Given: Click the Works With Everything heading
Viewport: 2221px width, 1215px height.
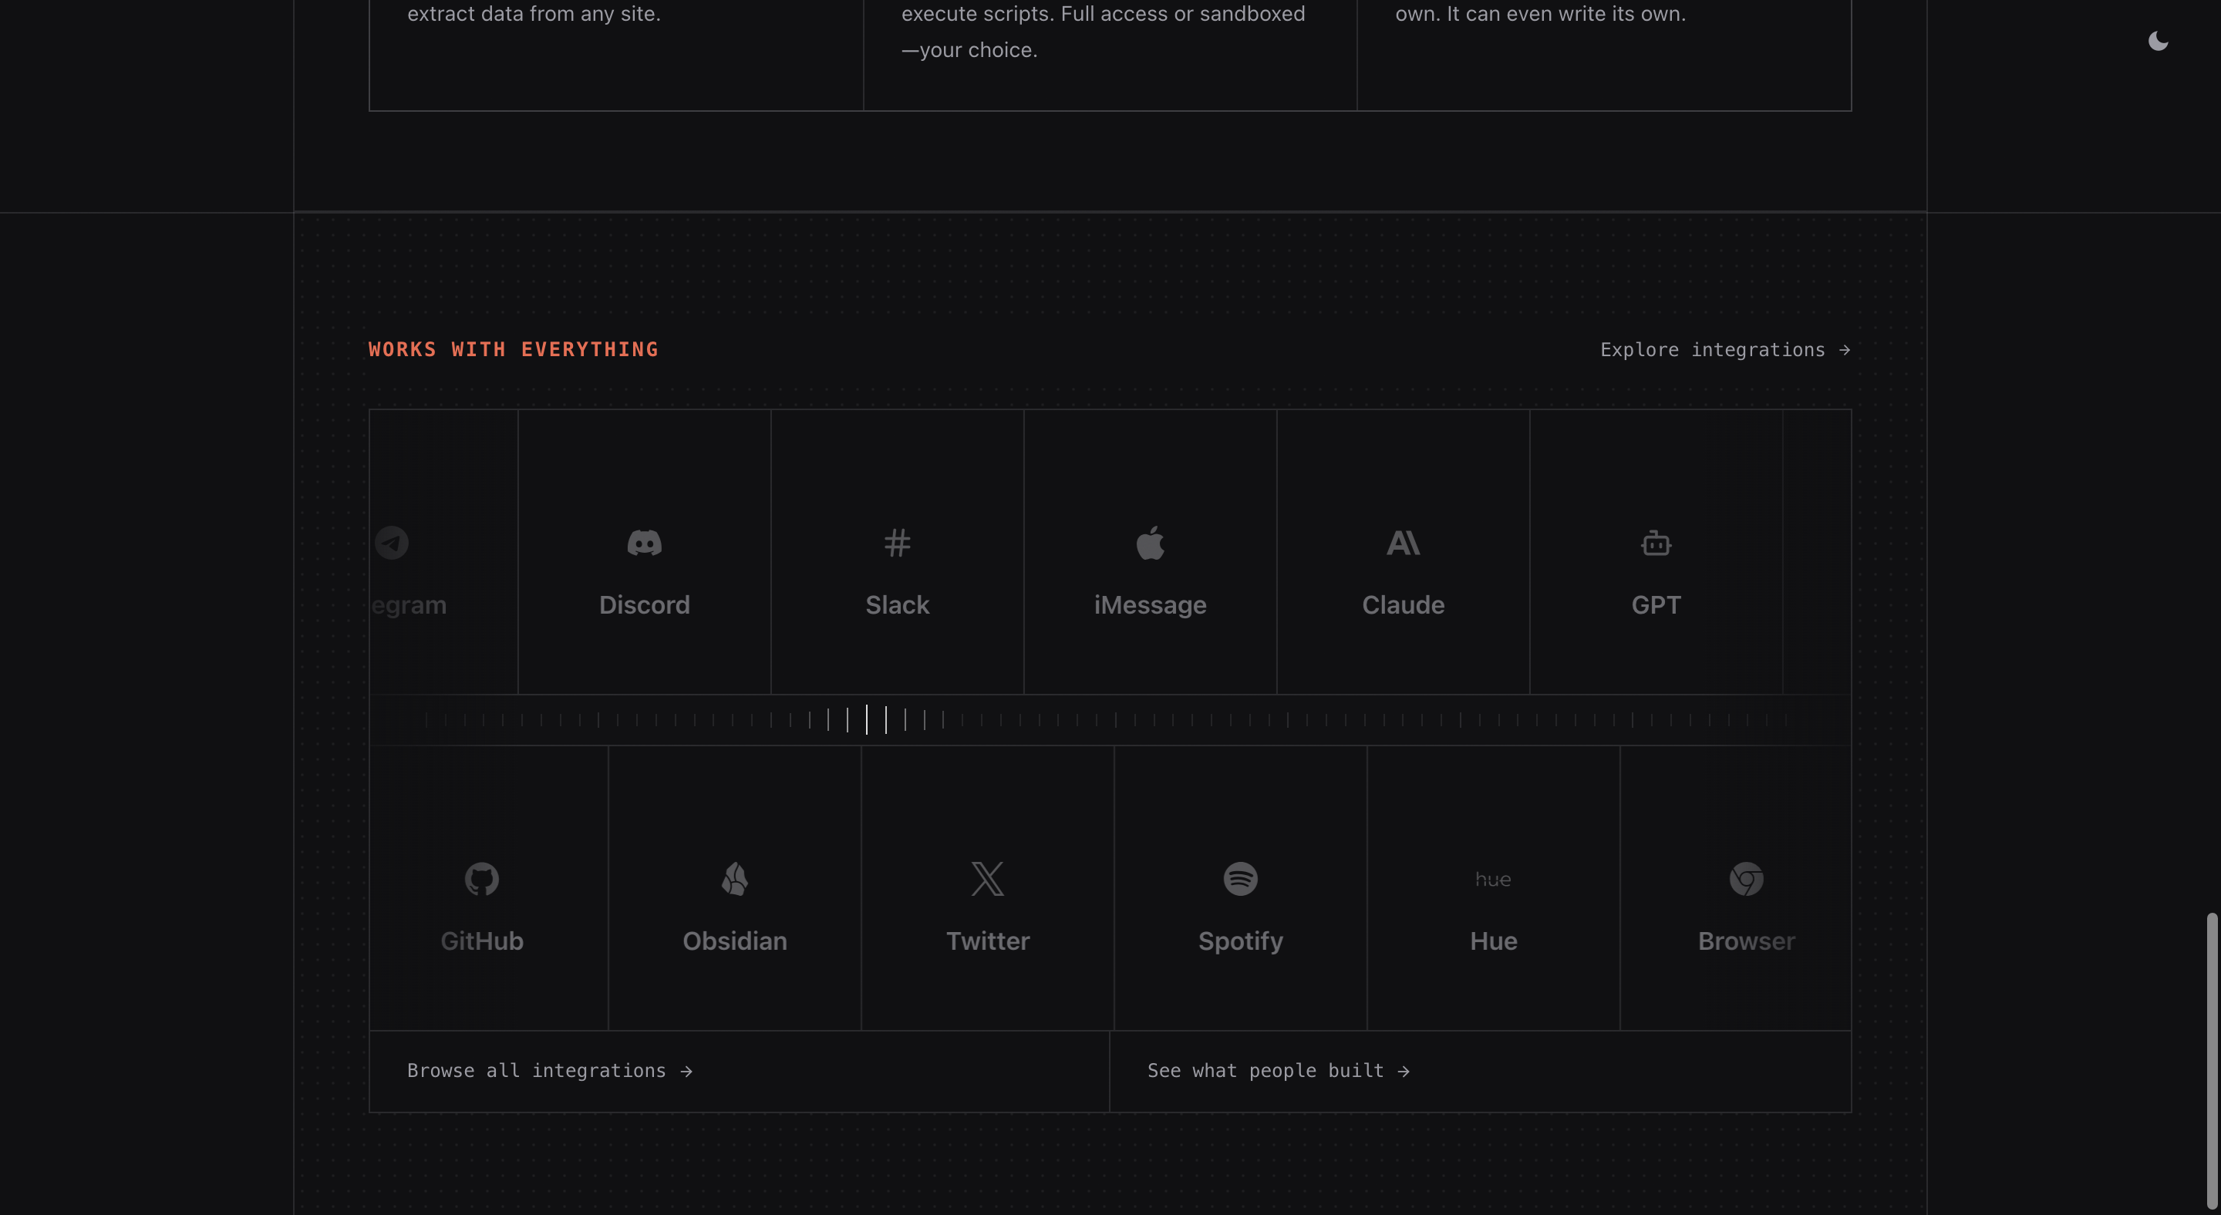Looking at the screenshot, I should point(513,350).
